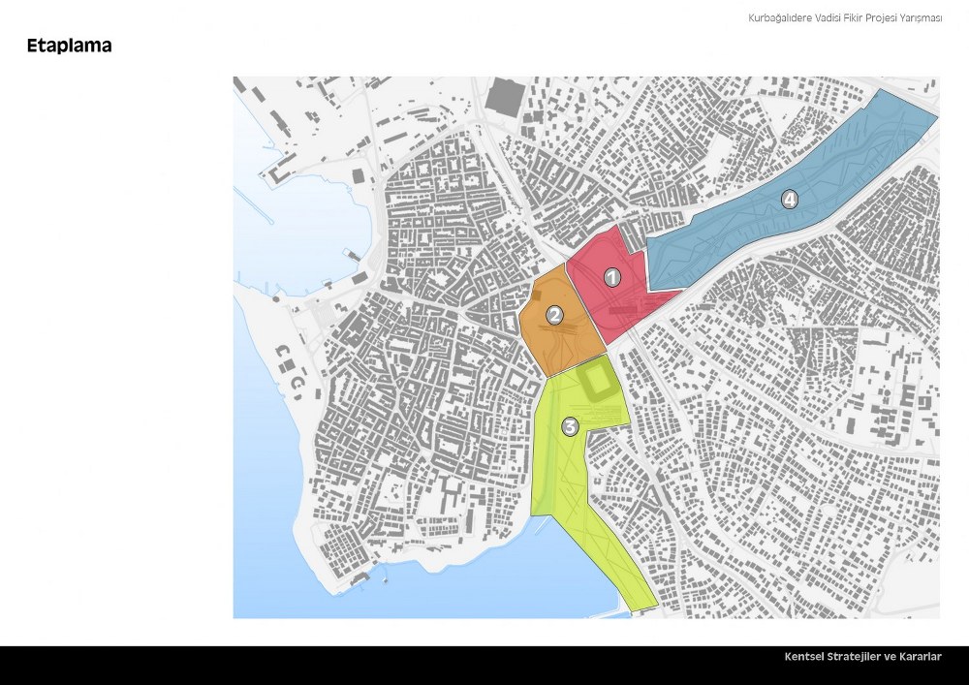Select the number 2 stage marker
Viewport: 969px width, 685px height.
click(x=554, y=315)
